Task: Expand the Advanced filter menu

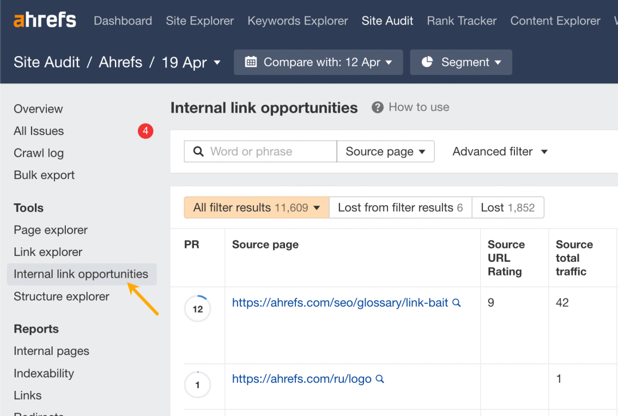Action: tap(500, 151)
